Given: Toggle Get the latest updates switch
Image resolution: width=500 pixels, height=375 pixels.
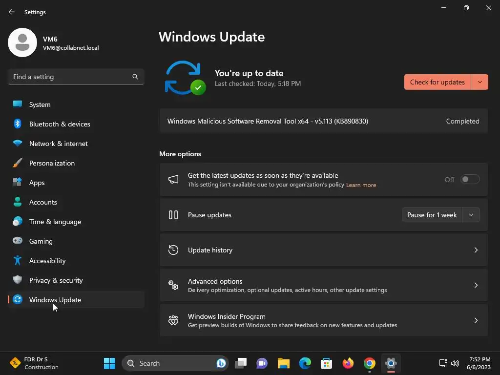Looking at the screenshot, I should tap(470, 179).
